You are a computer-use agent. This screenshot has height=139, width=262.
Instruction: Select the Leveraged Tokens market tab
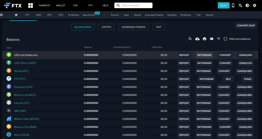pyautogui.click(x=154, y=15)
